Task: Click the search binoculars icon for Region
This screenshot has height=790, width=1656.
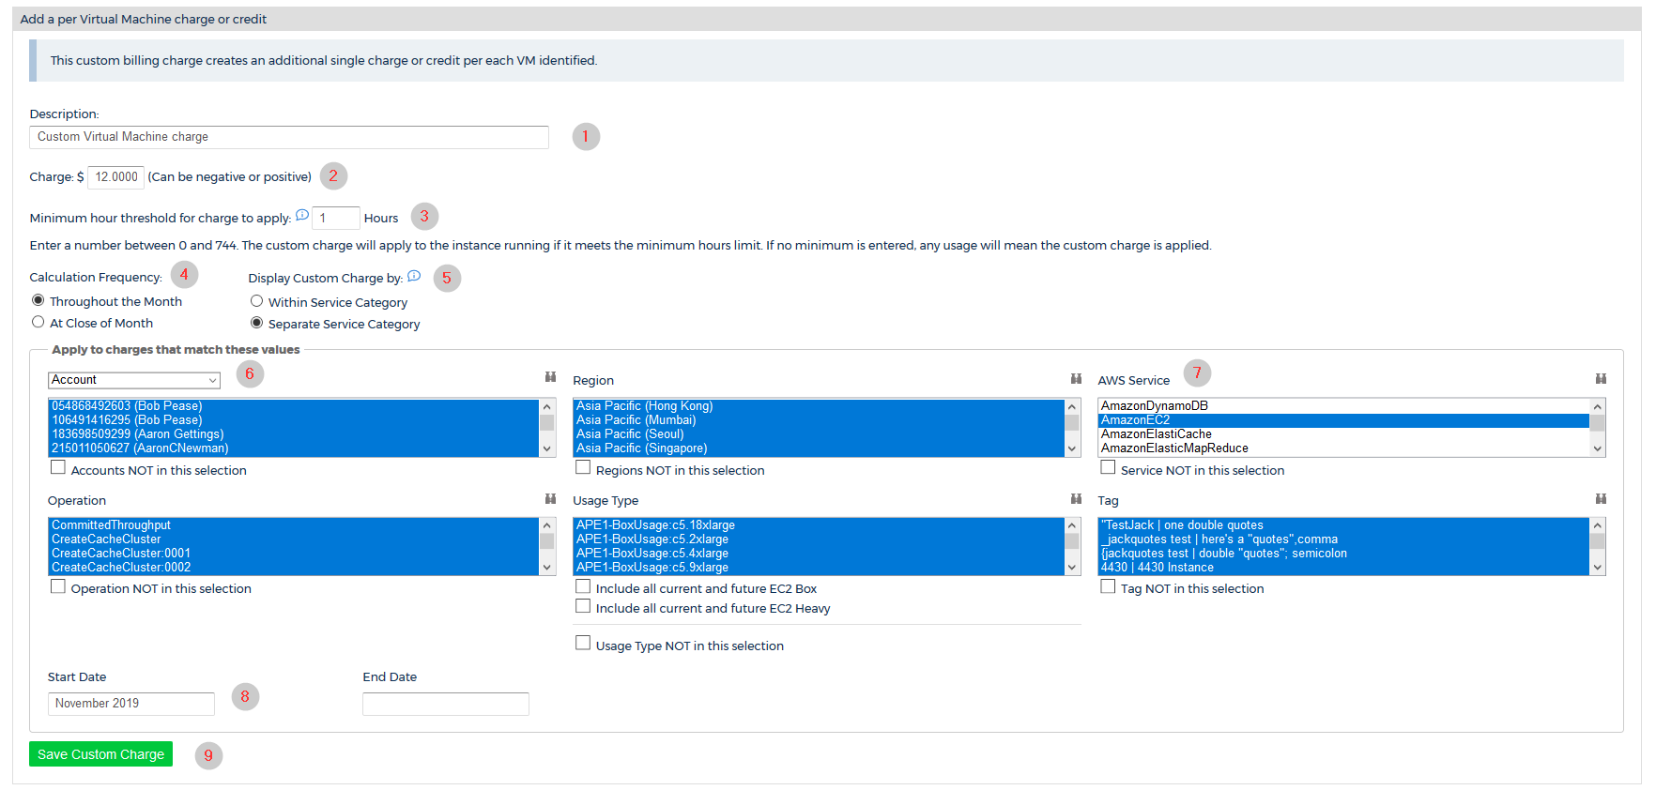Action: point(1077,378)
